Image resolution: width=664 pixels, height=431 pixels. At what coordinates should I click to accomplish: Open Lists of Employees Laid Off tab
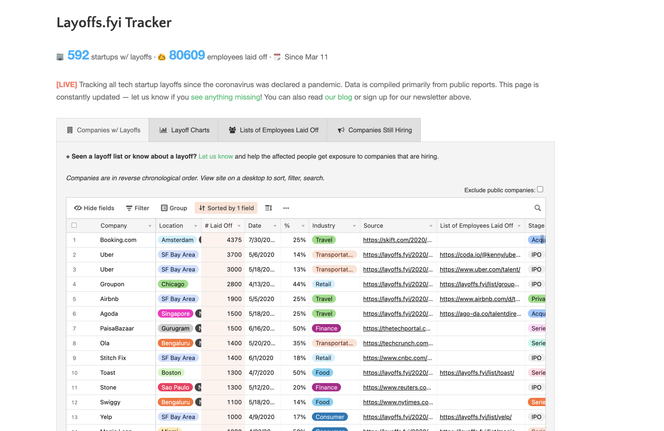[273, 130]
